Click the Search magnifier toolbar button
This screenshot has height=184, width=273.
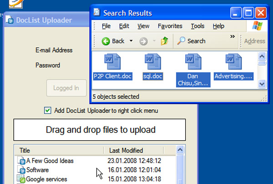(x=191, y=41)
